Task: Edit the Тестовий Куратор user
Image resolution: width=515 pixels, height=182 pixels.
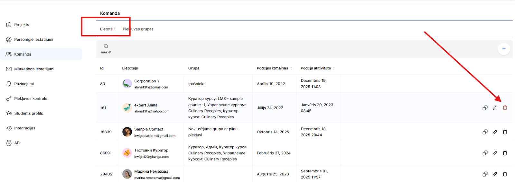Action: (x=495, y=153)
